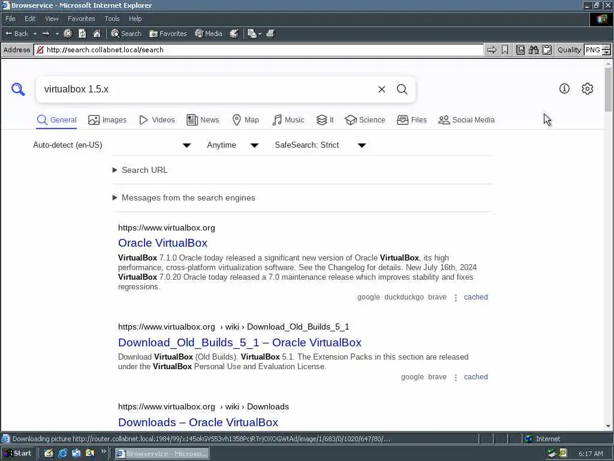Switch to the Music tab

[x=288, y=120]
